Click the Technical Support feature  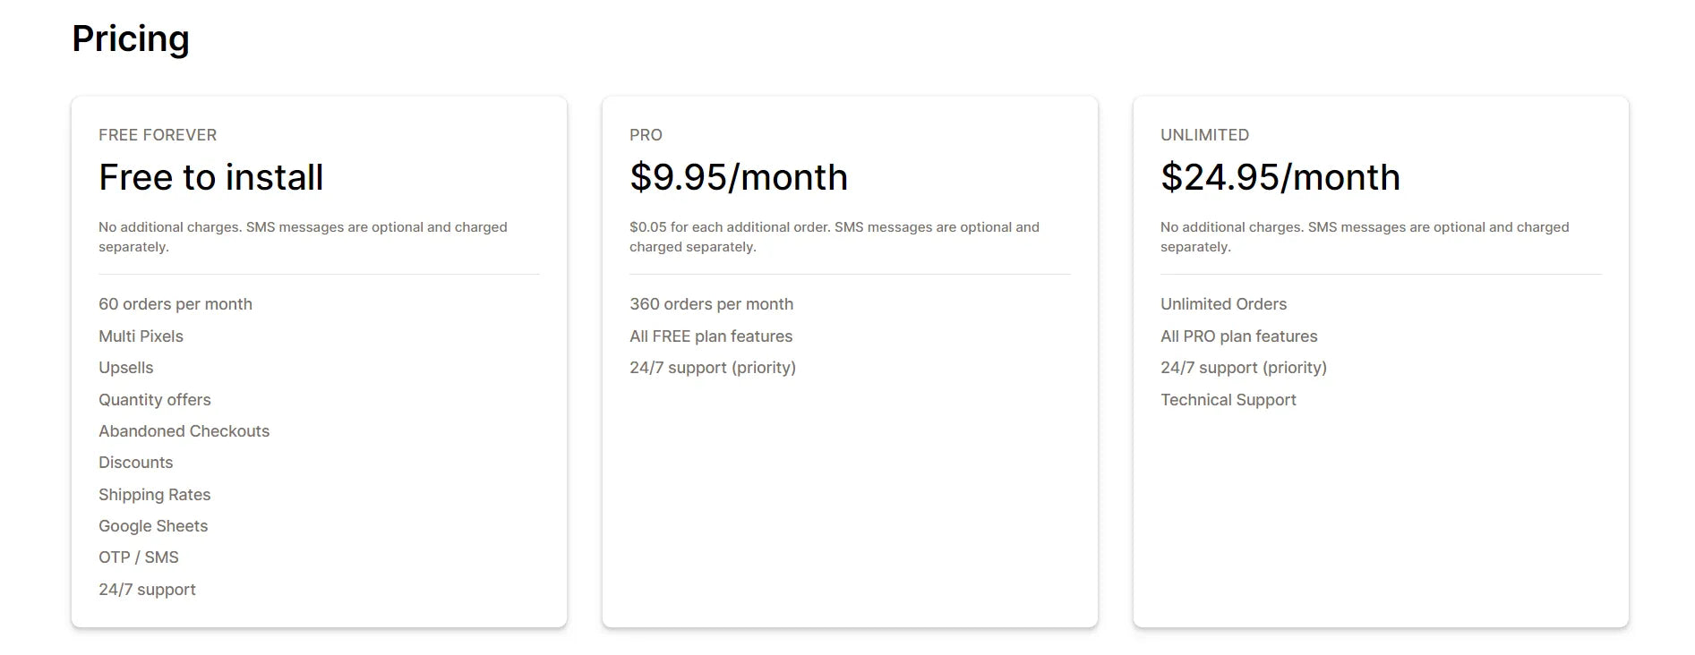tap(1228, 400)
